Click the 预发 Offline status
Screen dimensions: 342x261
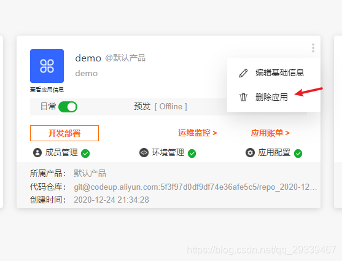(x=160, y=106)
